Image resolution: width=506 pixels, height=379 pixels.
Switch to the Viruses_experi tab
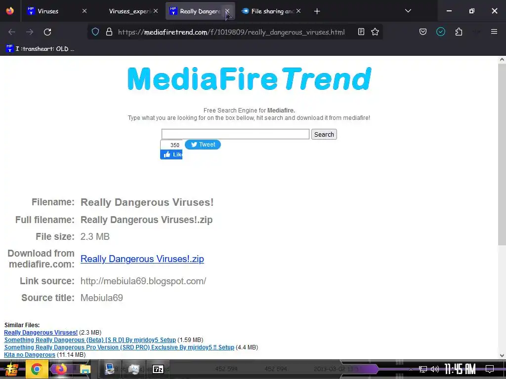129,11
